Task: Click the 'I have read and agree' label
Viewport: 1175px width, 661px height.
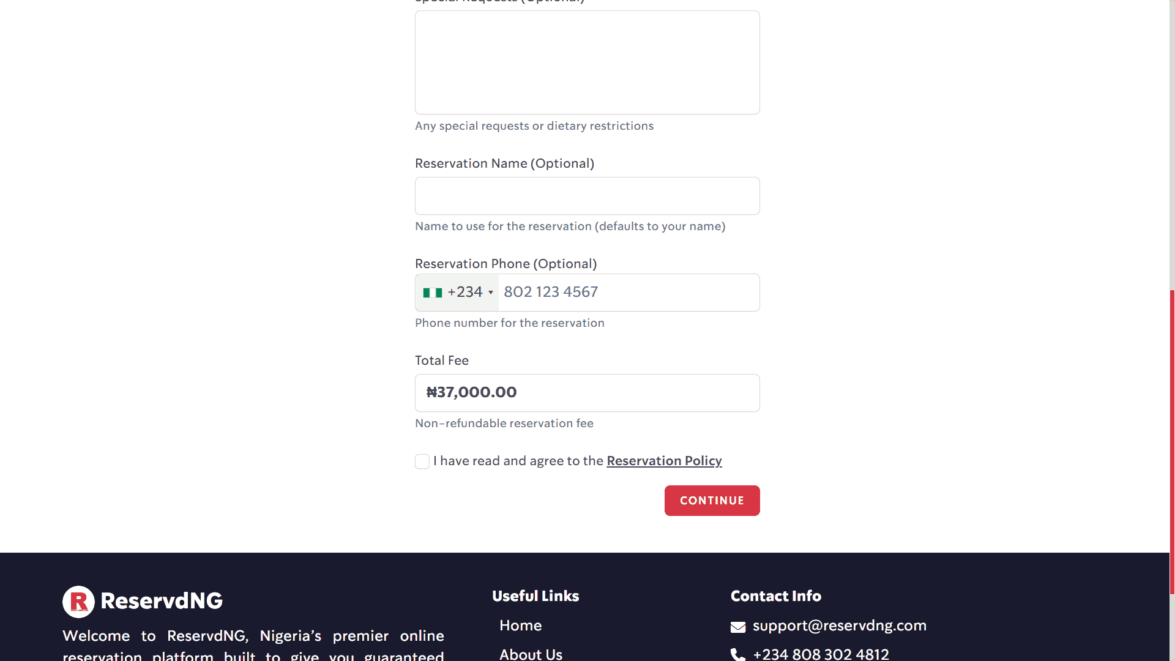Action: [x=518, y=461]
